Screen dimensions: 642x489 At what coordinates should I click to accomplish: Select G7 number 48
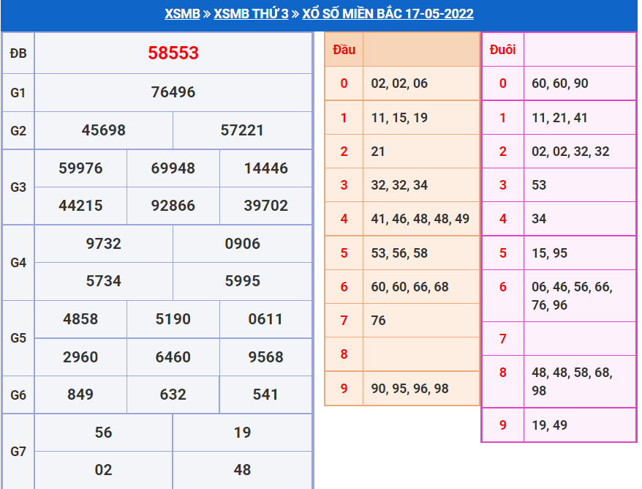coord(242,470)
